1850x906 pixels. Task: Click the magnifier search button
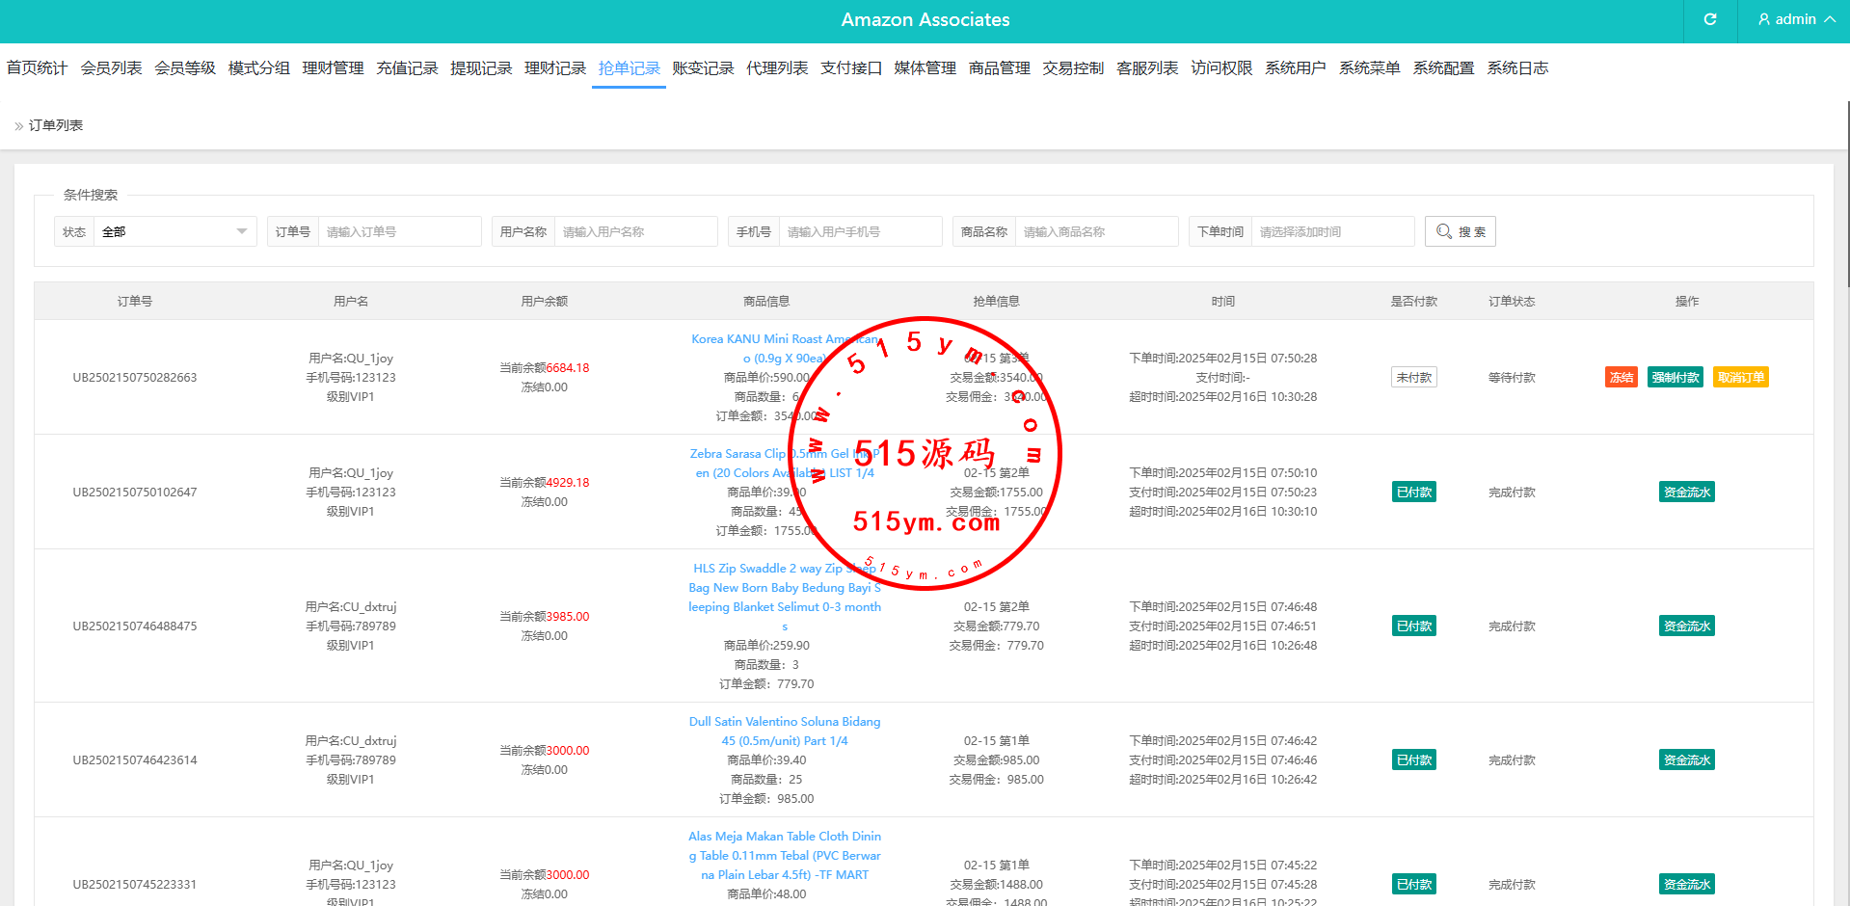pos(1460,231)
